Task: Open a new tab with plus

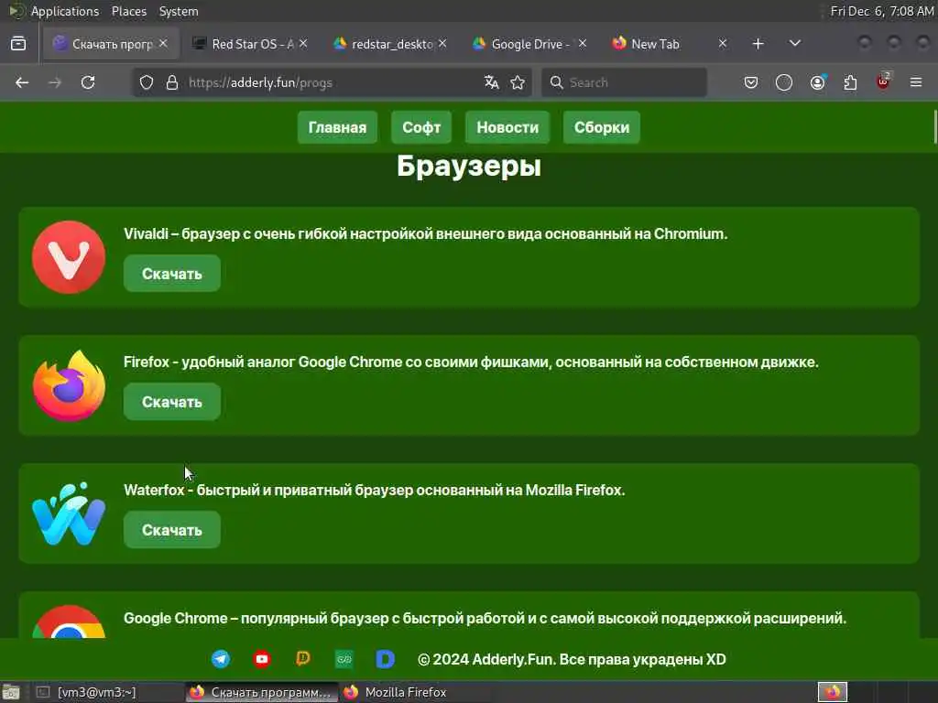Action: pyautogui.click(x=758, y=44)
